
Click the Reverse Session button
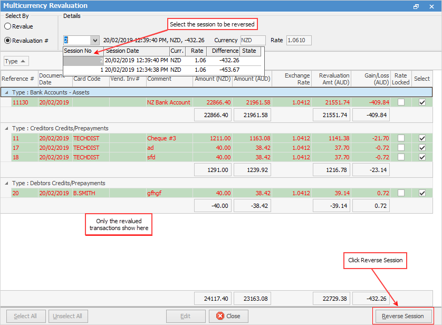pos(403,316)
